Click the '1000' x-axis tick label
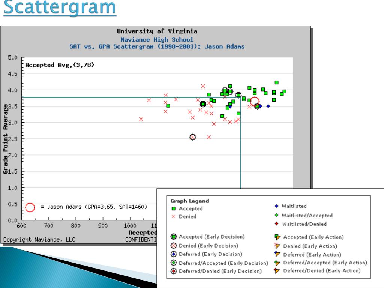The image size is (384, 288). coord(130,226)
